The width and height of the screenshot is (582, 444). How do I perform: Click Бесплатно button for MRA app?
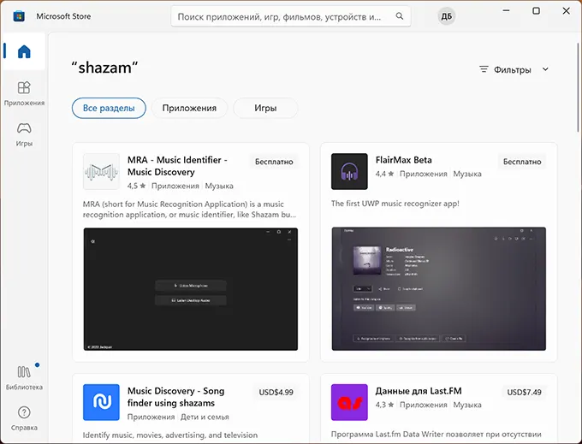click(x=274, y=162)
